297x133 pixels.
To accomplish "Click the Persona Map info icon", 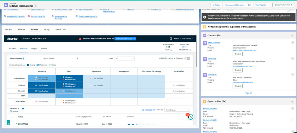I will click(x=25, y=58).
